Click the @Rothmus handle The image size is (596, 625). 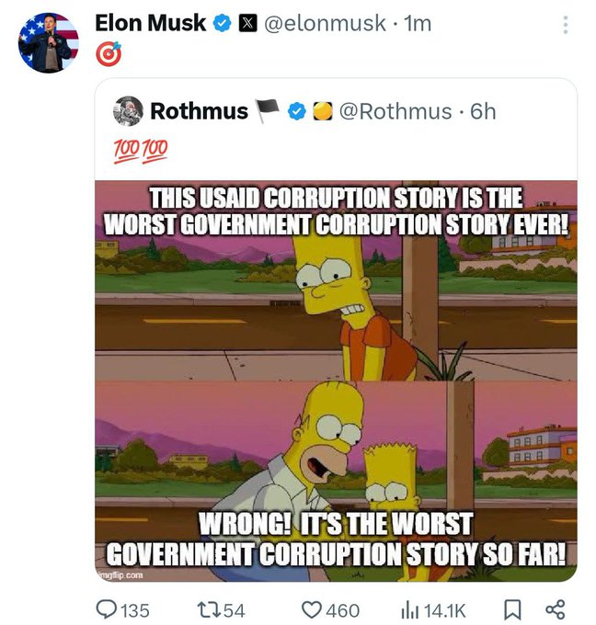tap(395, 111)
